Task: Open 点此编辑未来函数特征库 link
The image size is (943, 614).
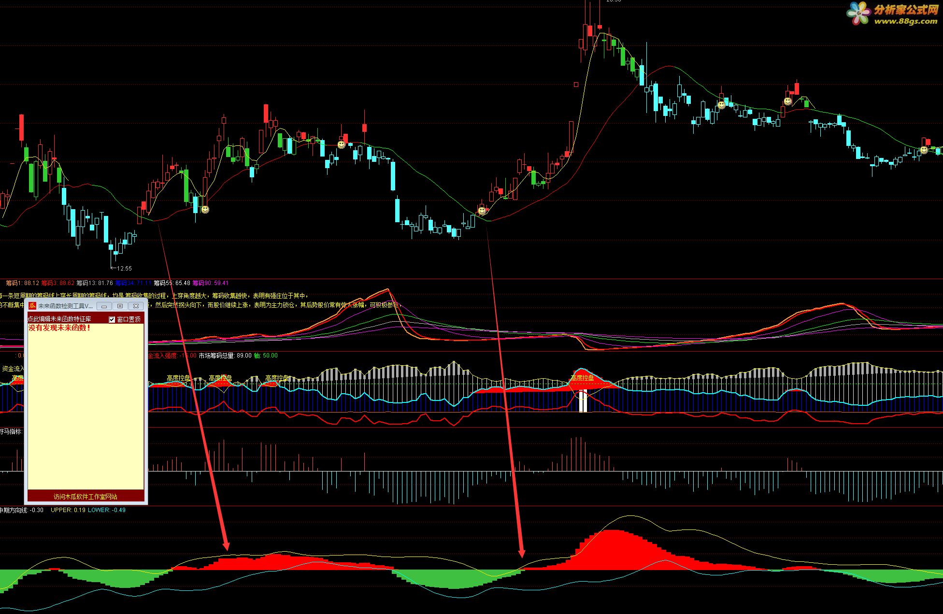Action: [59, 319]
